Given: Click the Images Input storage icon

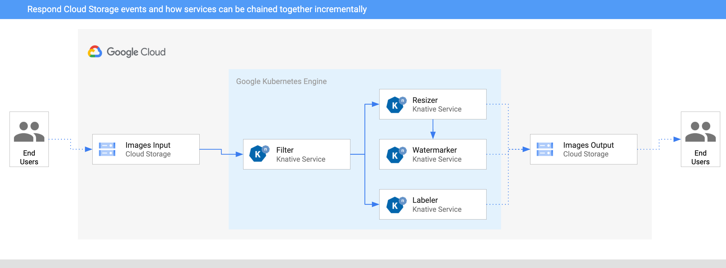Looking at the screenshot, I should tap(107, 149).
